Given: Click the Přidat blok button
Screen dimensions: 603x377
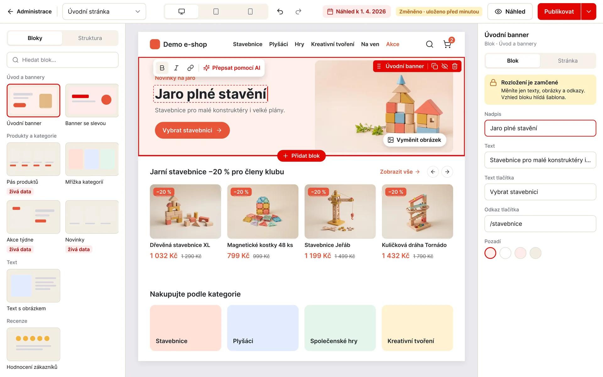Looking at the screenshot, I should [301, 156].
